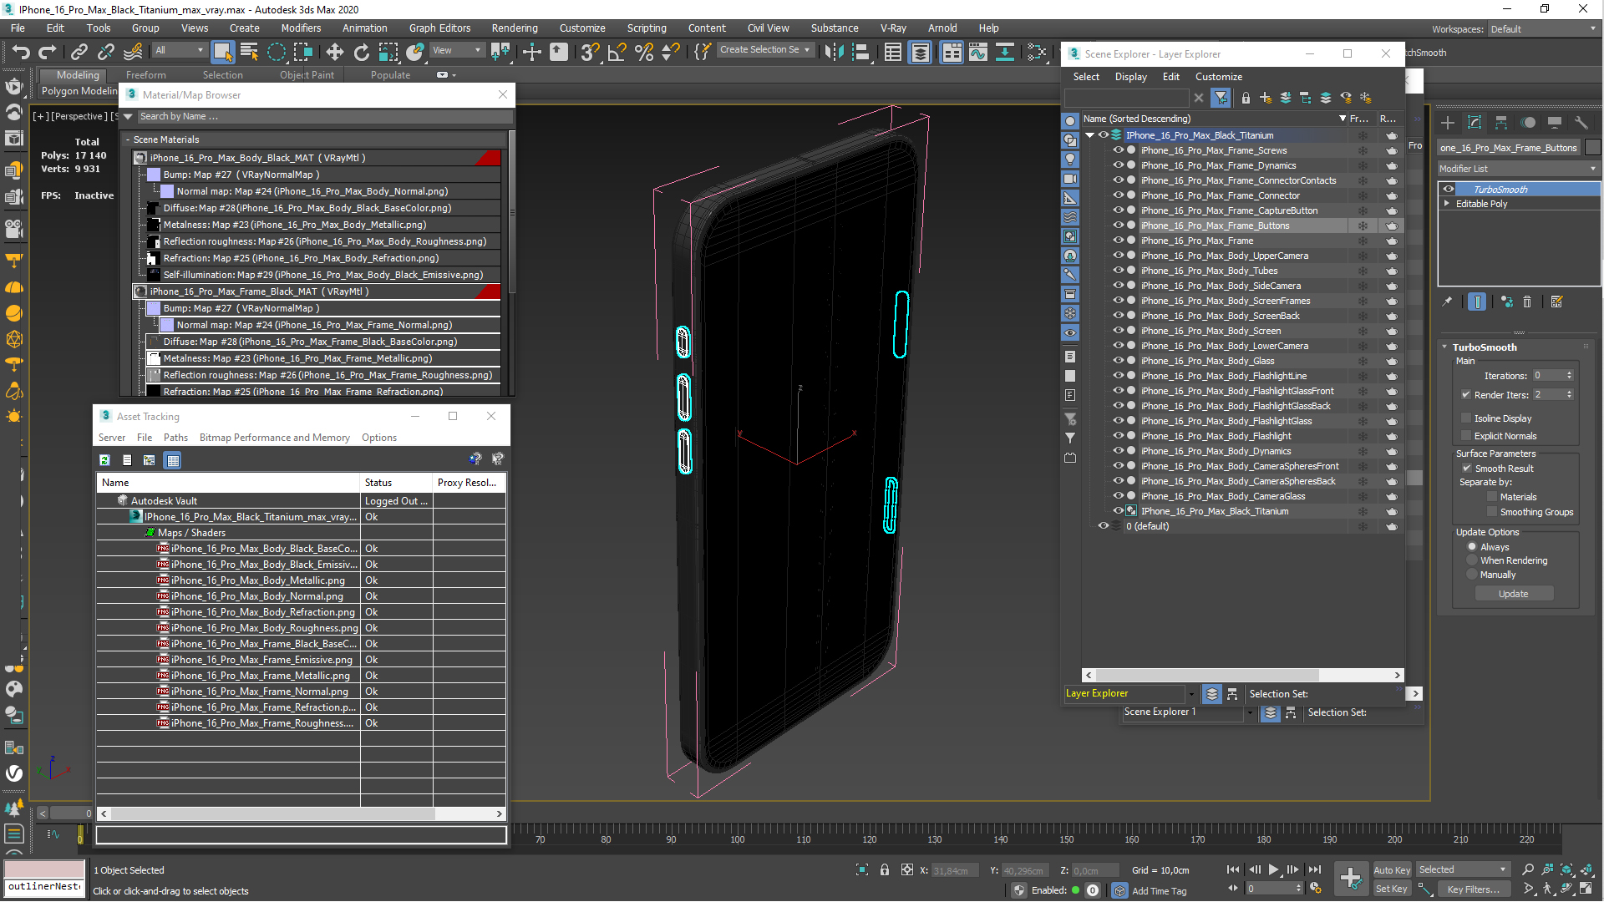Open Paths menu in Asset Tracking
This screenshot has height=902, width=1604.
(175, 438)
